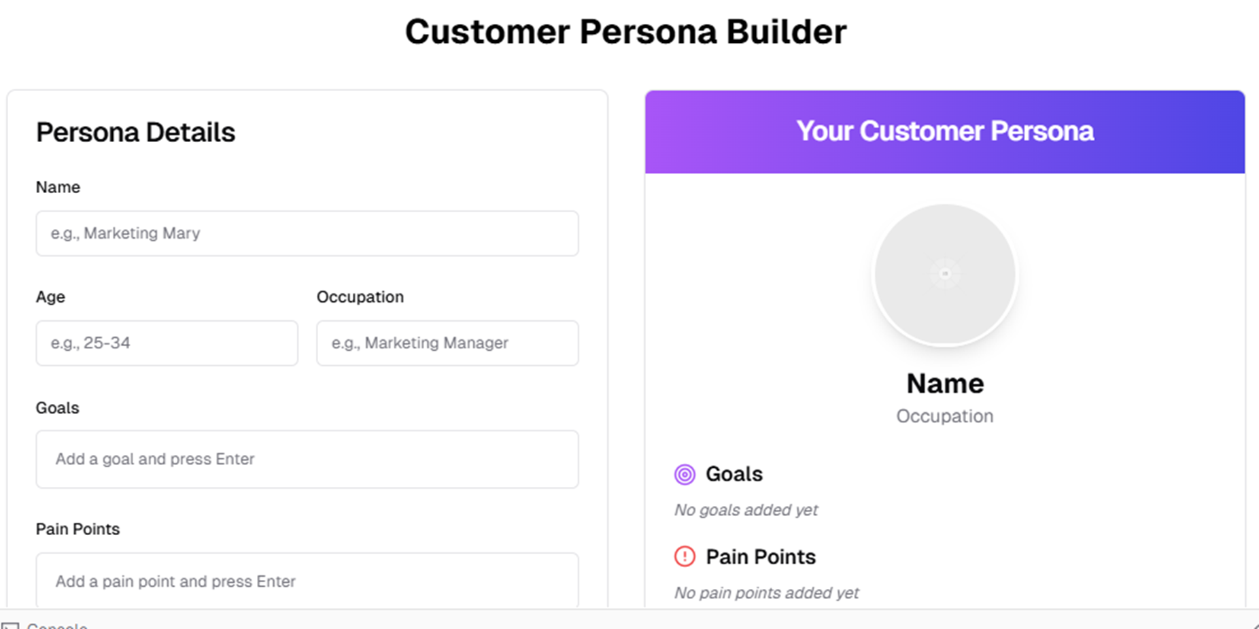Click the Your Customer Persona header banner
Image resolution: width=1259 pixels, height=629 pixels.
(945, 132)
